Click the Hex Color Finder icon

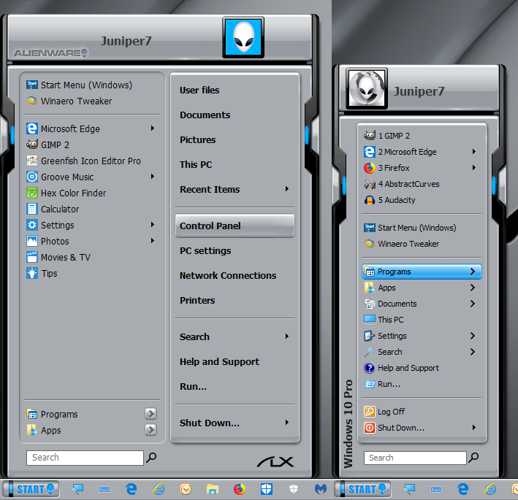(32, 193)
